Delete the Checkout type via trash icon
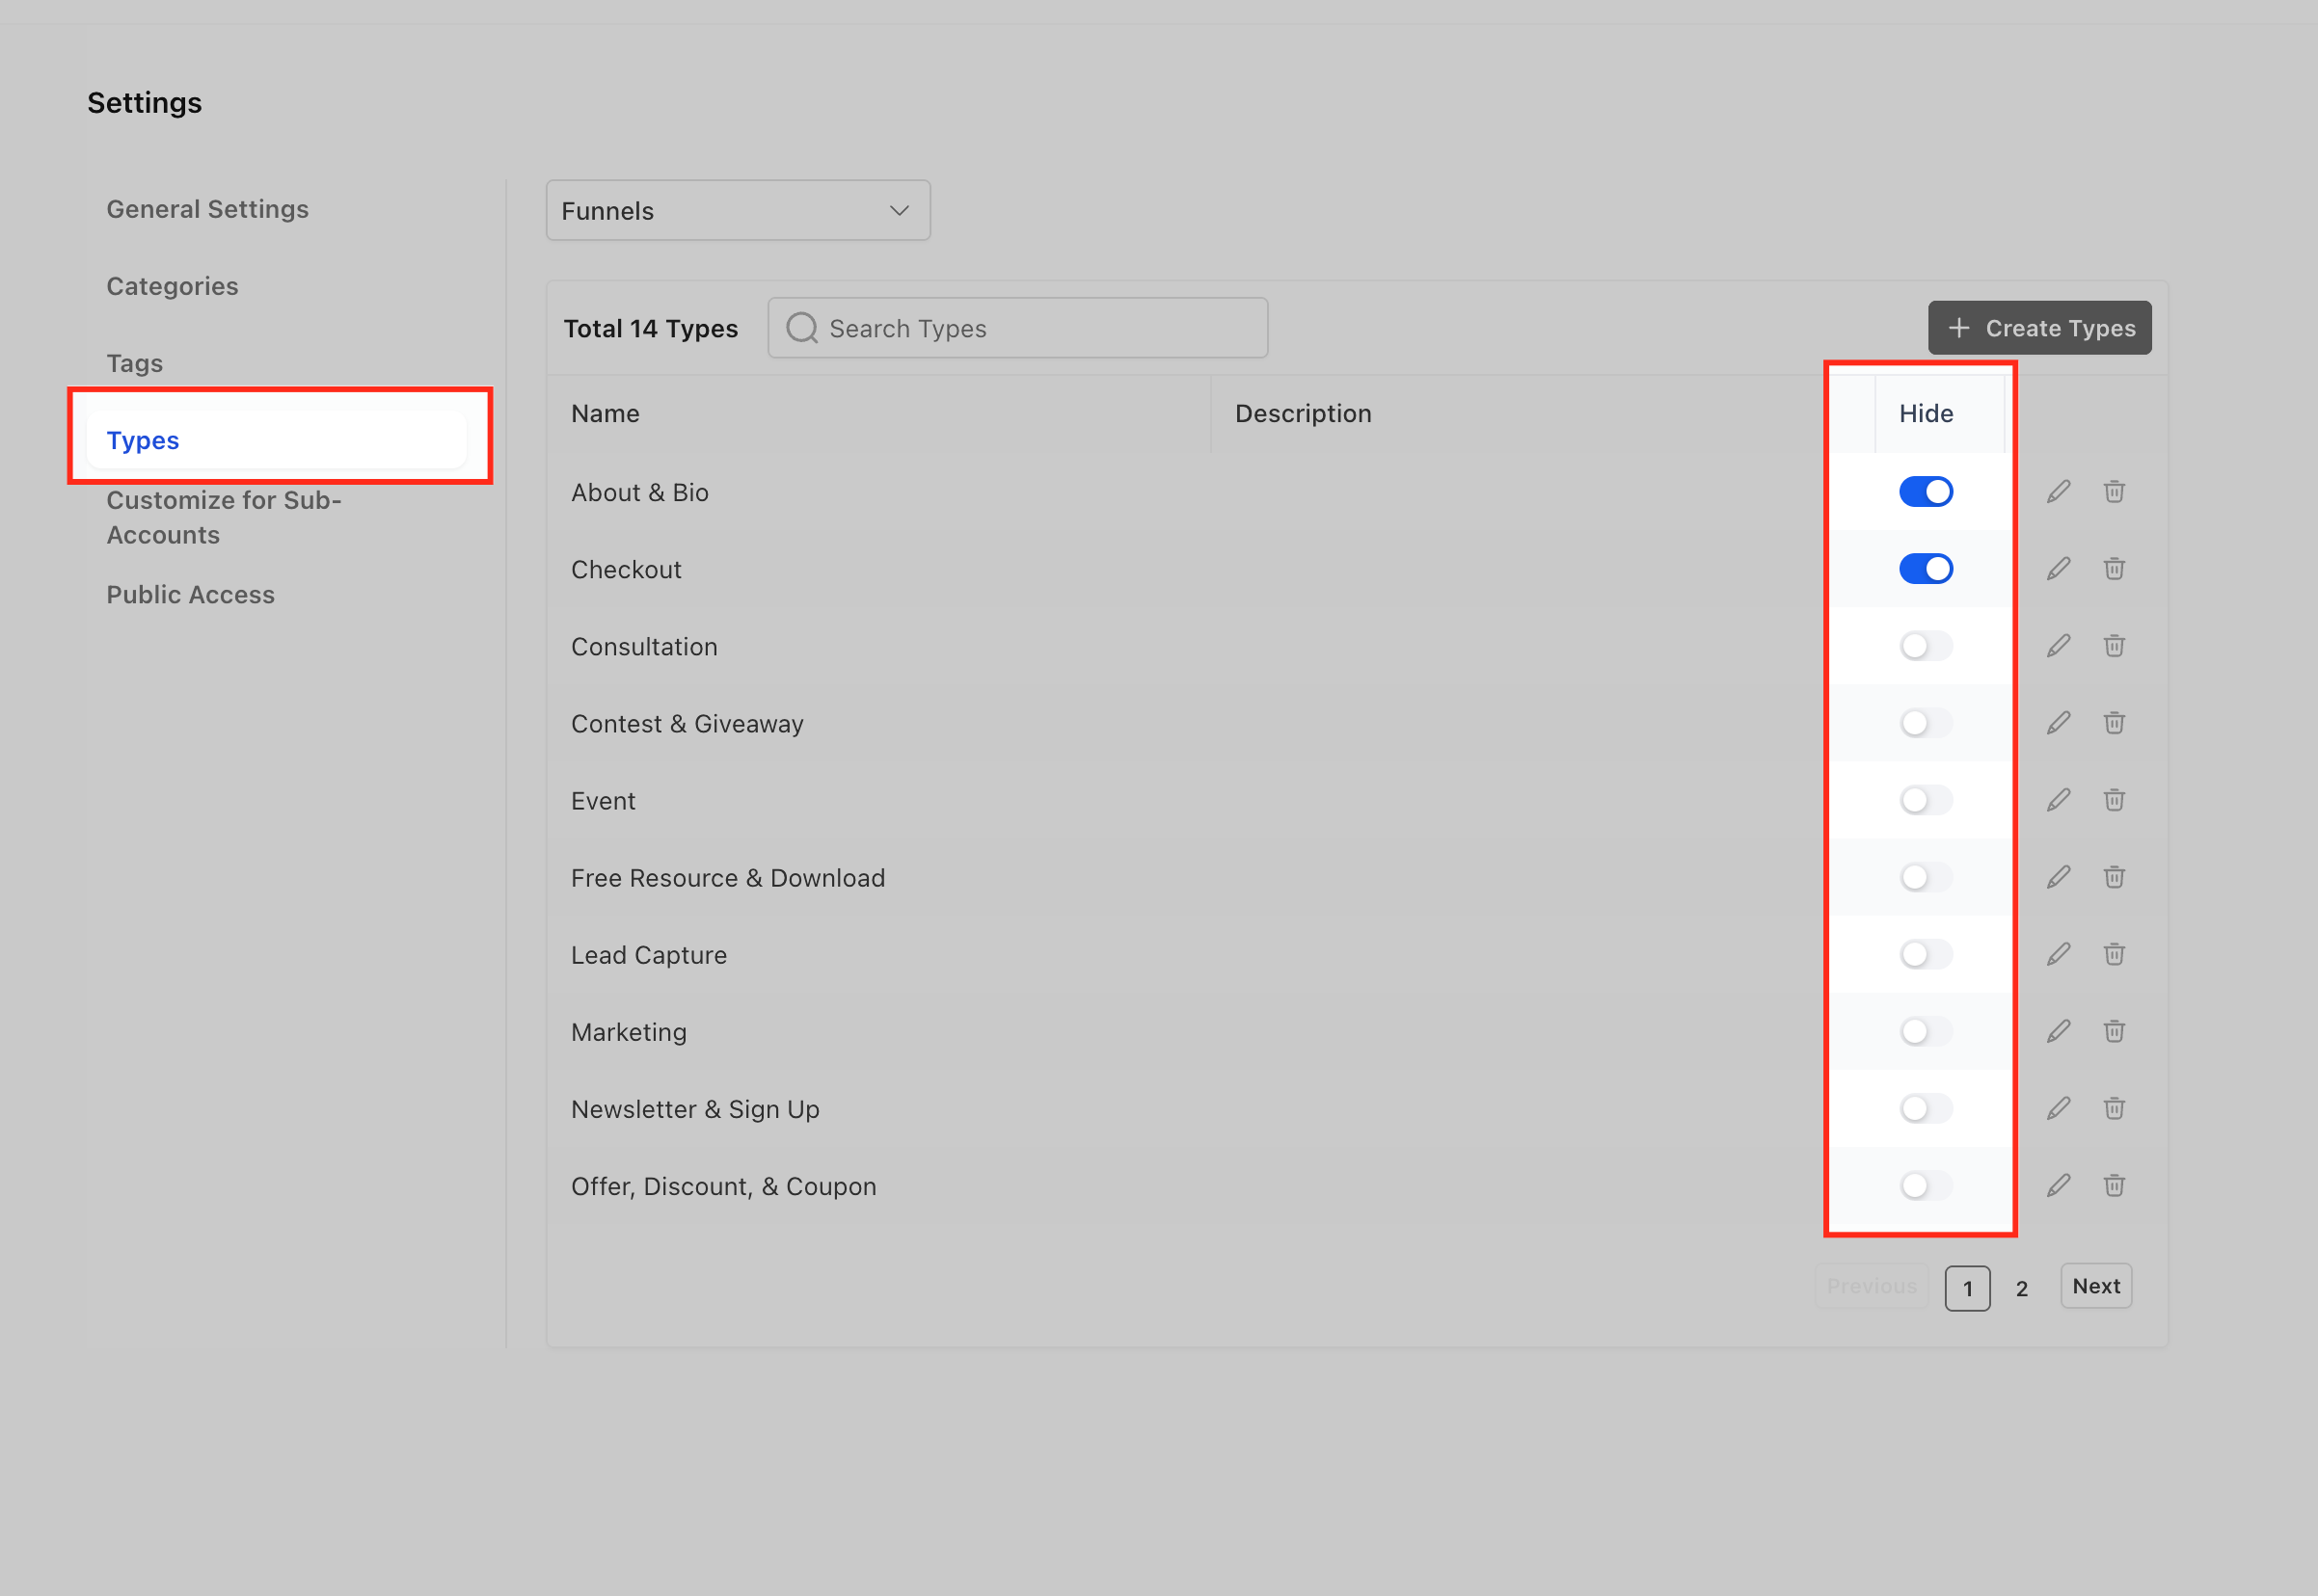2318x1596 pixels. point(2113,569)
